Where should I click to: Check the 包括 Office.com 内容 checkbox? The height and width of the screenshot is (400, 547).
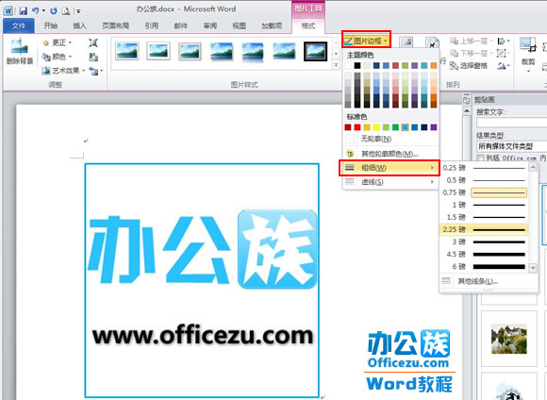tap(481, 158)
